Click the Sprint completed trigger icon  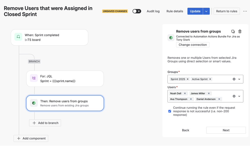pyautogui.click(x=18, y=37)
